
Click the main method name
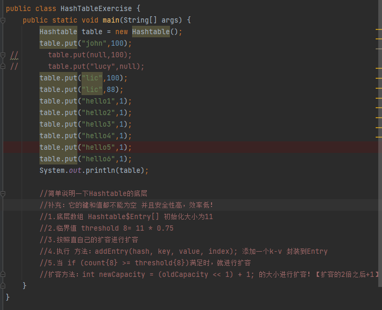tap(111, 20)
